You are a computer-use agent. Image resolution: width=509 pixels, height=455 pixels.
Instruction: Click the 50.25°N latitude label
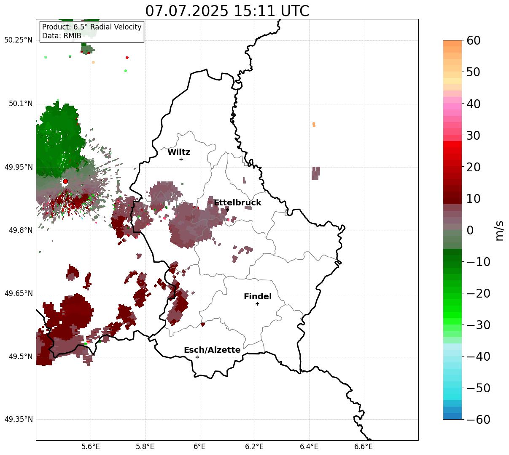pos(19,40)
